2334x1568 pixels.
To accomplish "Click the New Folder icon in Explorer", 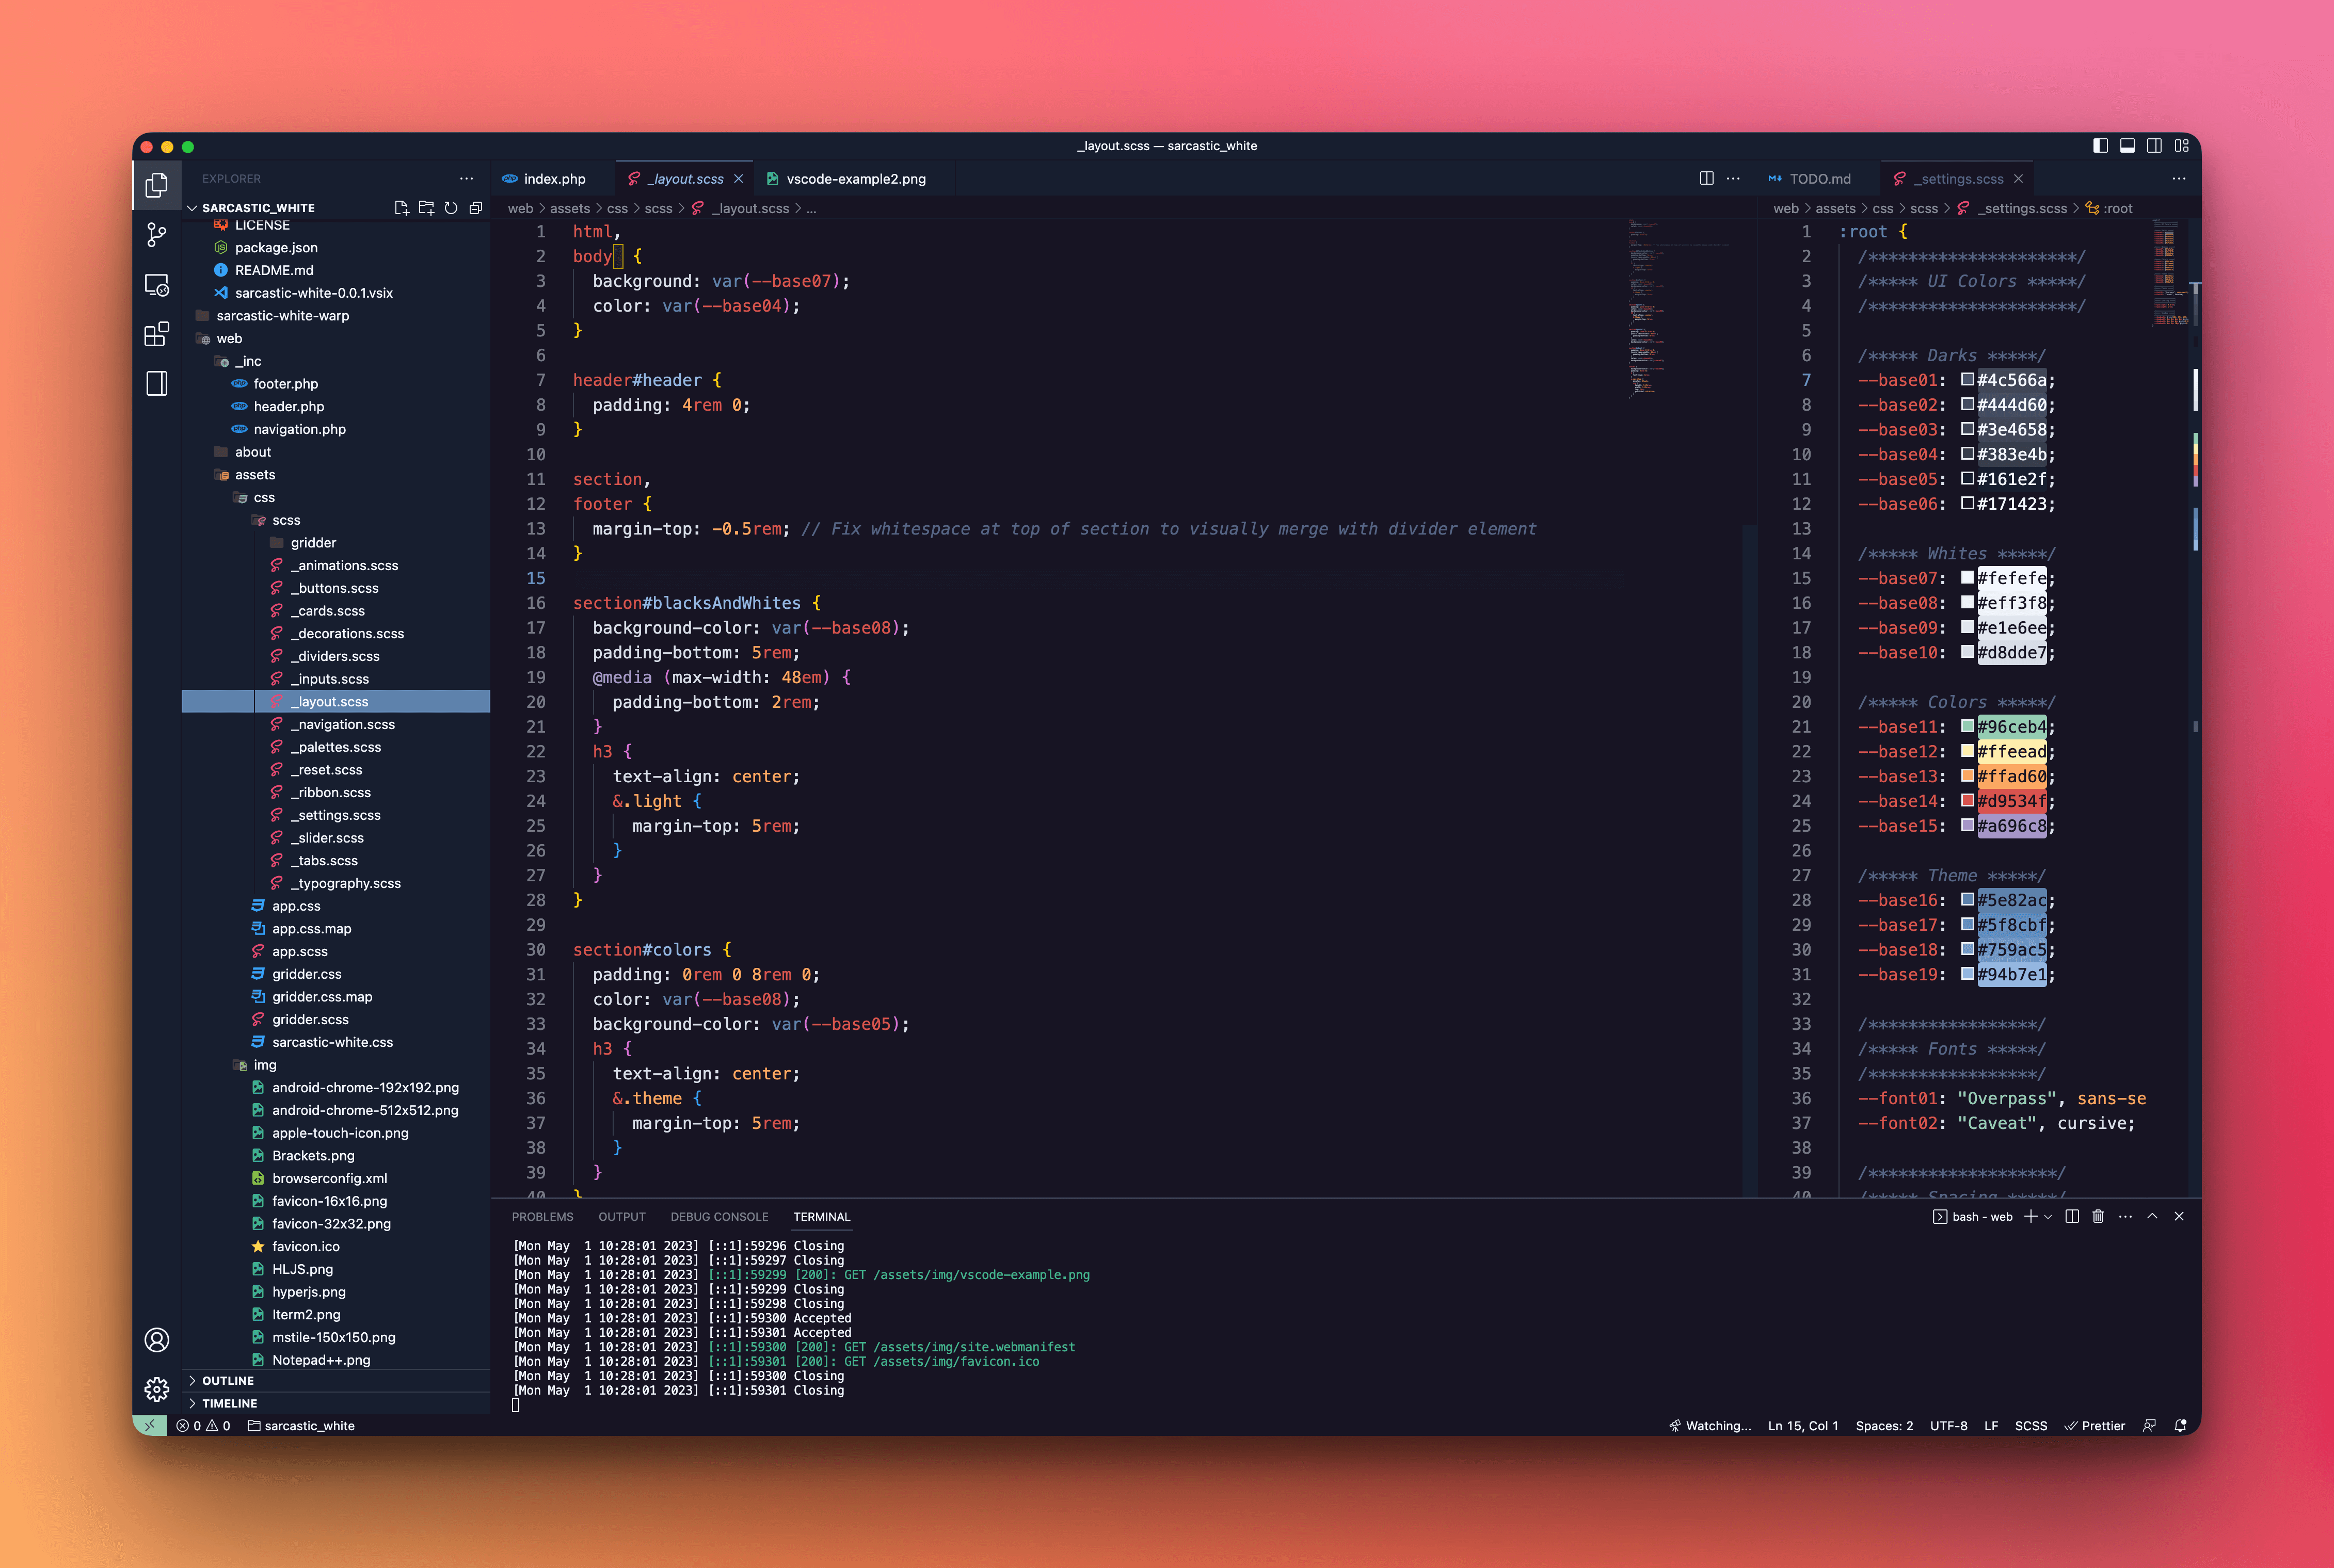I will click(426, 208).
